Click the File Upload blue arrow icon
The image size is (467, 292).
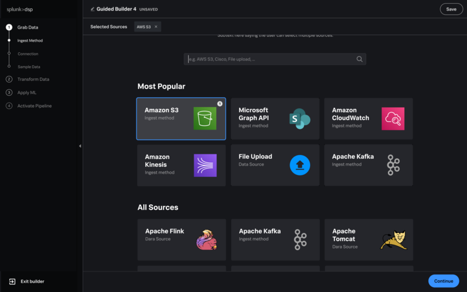[300, 165]
